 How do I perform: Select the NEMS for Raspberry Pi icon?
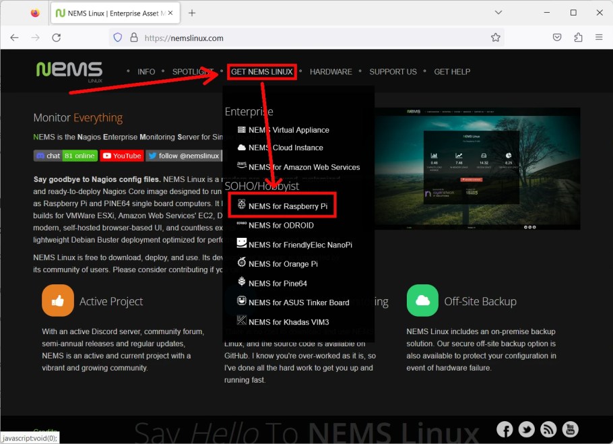click(243, 205)
